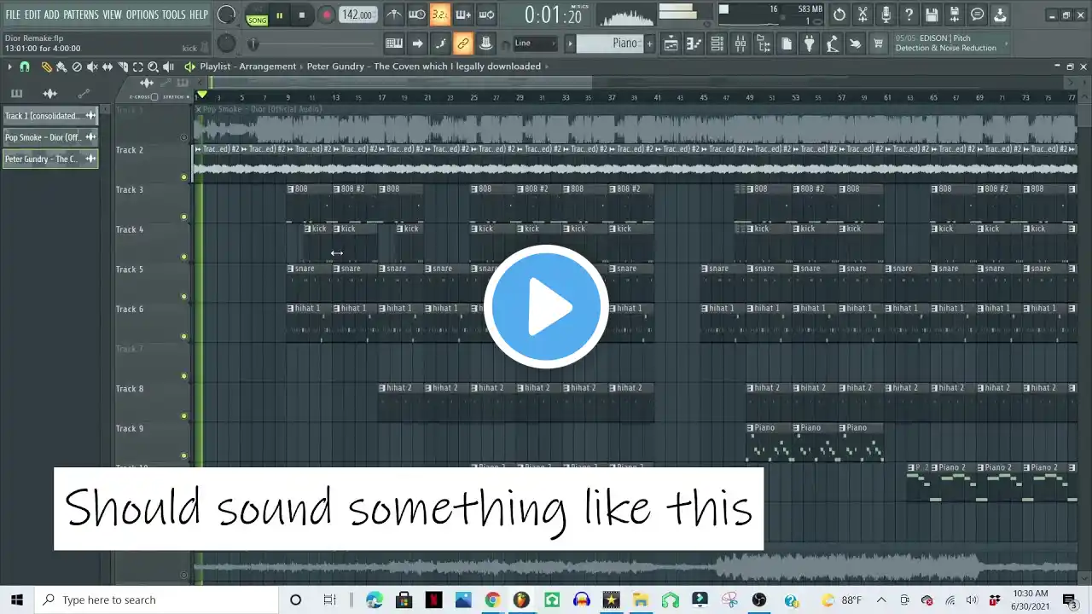Viewport: 1092px width, 614px height.
Task: Open the channel rack icon
Action: point(717,43)
